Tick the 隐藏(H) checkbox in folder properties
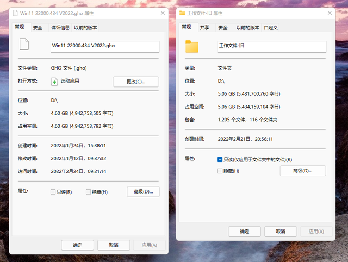The image size is (348, 262). [220, 171]
